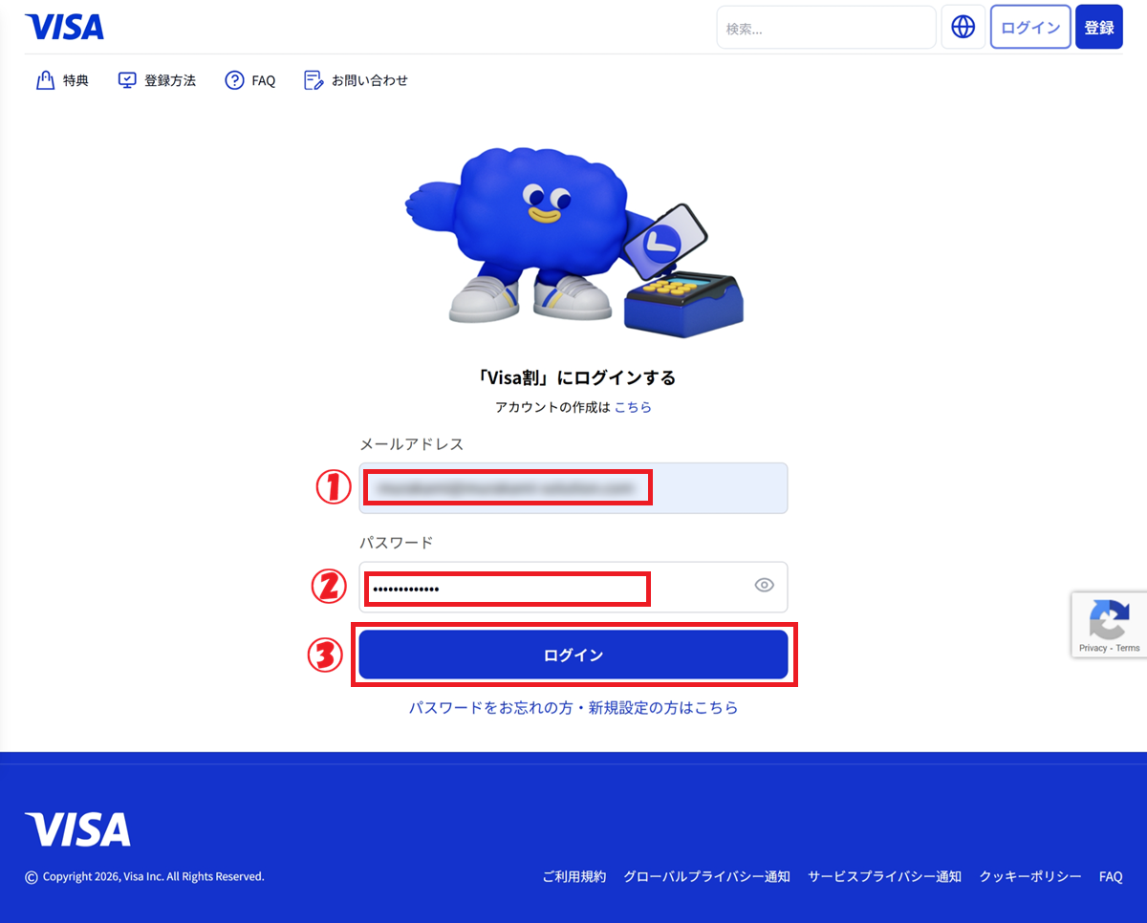Screen dimensions: 1147x923
Task: Open the forgotten password link
Action: pyautogui.click(x=573, y=708)
